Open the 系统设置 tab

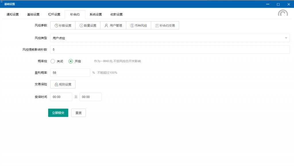[x=96, y=15]
